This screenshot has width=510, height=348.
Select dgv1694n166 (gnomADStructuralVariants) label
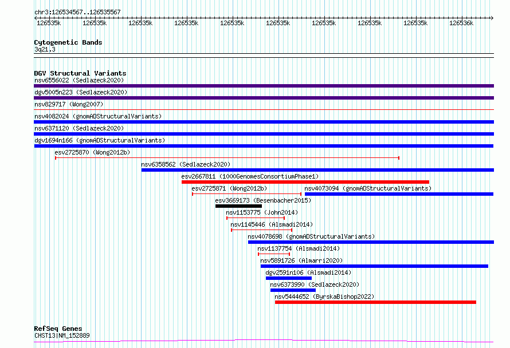(100, 140)
